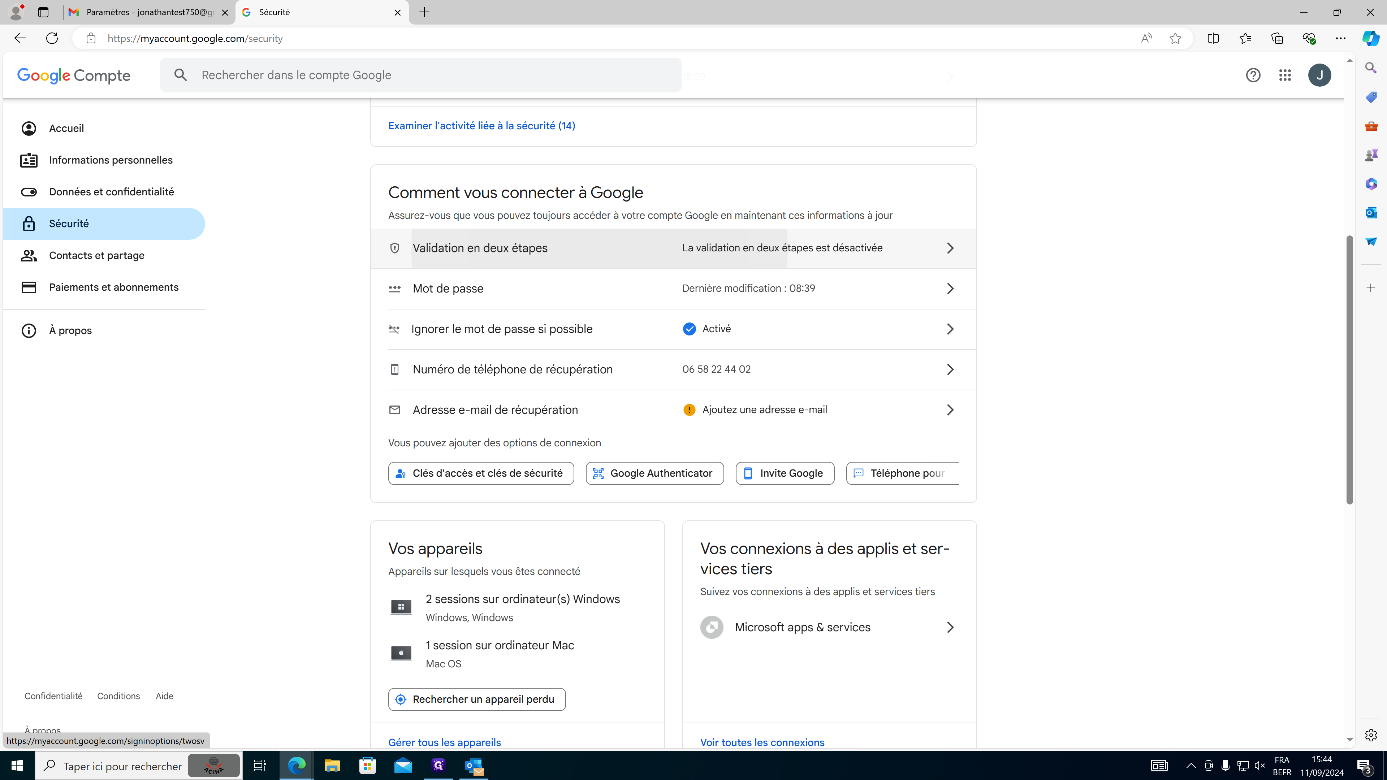Open File Explorer from the taskbar
Image resolution: width=1387 pixels, height=780 pixels.
tap(332, 766)
